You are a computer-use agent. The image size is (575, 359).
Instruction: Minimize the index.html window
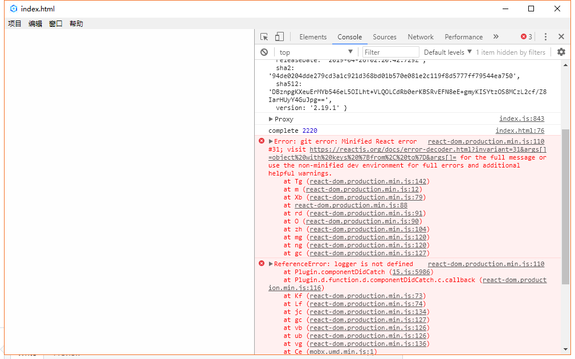coord(505,9)
